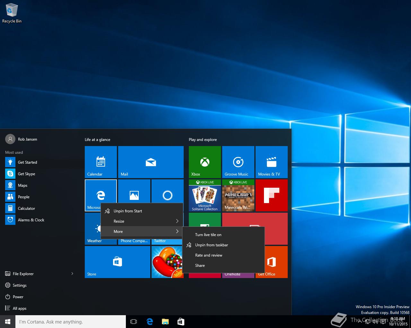Click the Life at a glance heading

tap(98, 140)
